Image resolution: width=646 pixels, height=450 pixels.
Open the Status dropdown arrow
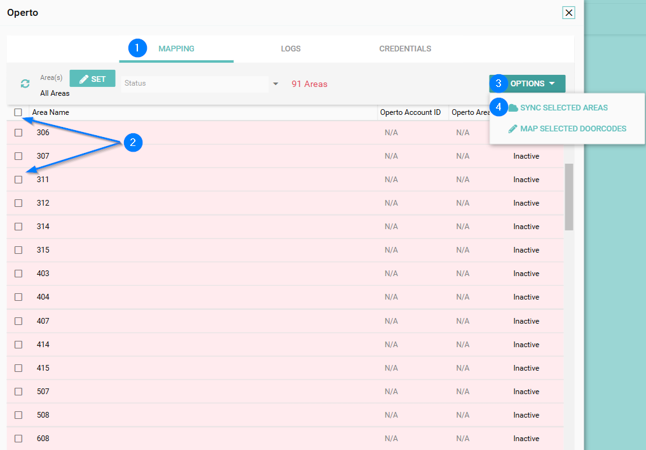coord(275,84)
